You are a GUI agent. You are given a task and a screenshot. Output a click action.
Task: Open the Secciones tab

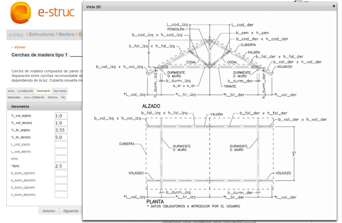click(x=60, y=91)
